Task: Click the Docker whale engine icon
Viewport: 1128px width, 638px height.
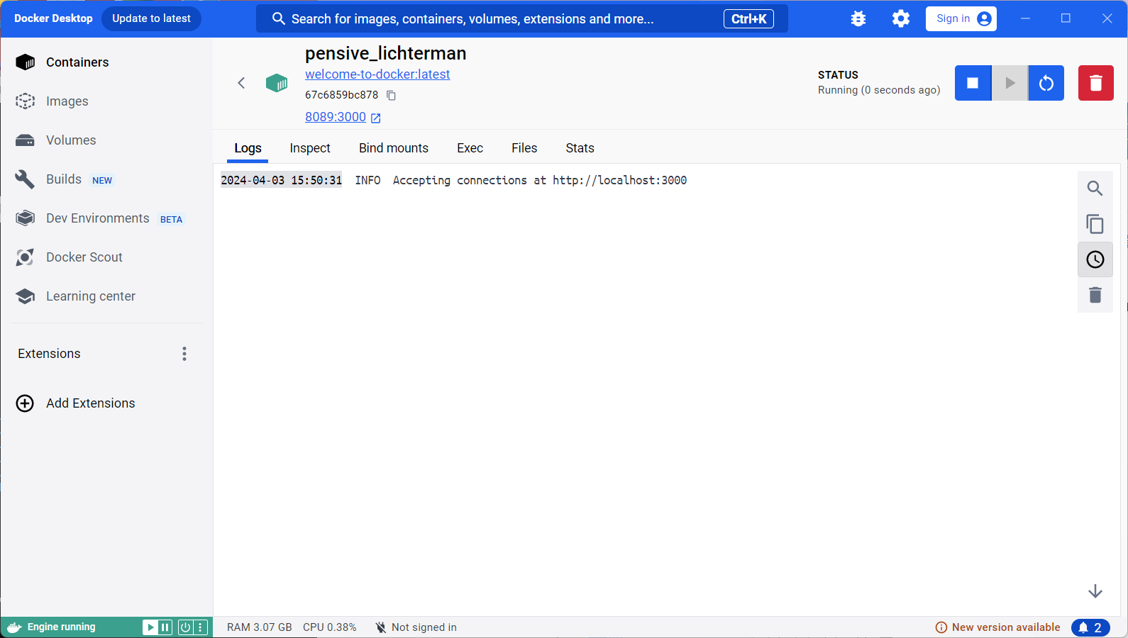Action: [14, 627]
